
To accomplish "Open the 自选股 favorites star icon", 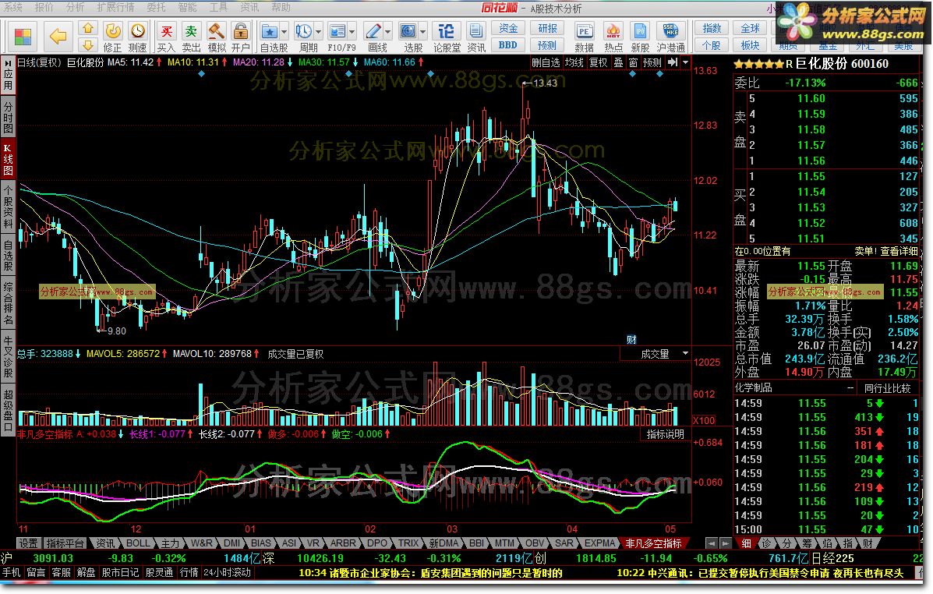I will point(270,30).
